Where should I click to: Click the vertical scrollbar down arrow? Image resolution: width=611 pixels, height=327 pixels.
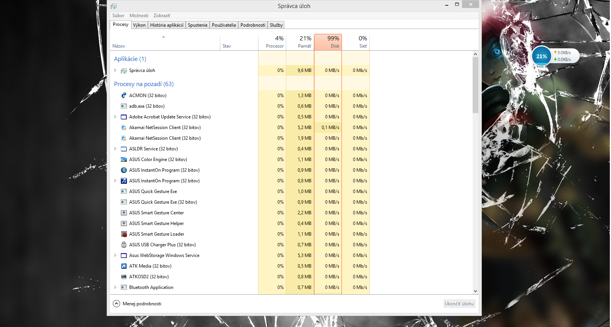click(475, 291)
